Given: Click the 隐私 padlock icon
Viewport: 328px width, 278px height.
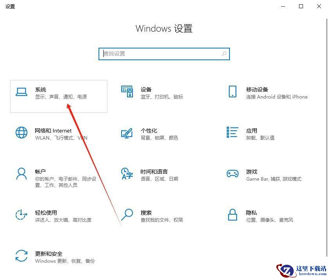Looking at the screenshot, I should tap(232, 215).
